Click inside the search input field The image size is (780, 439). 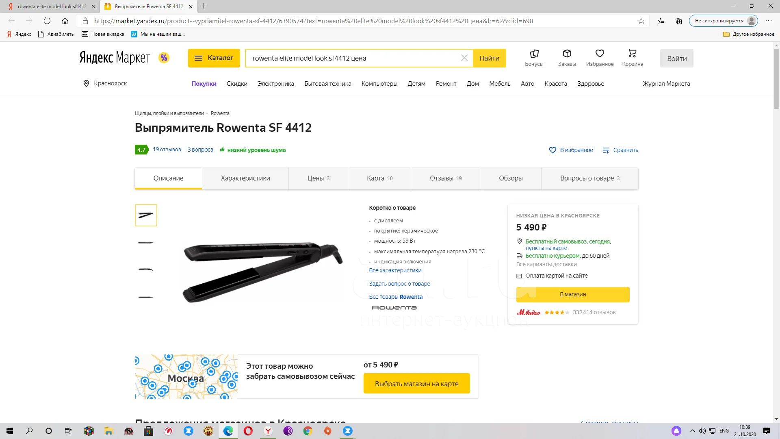pyautogui.click(x=353, y=58)
